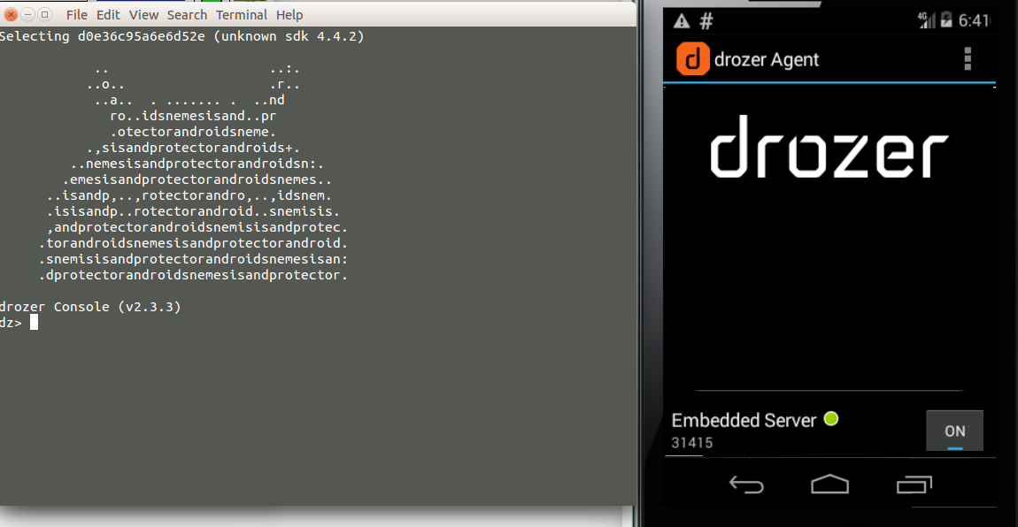Tap the 4G signal strength icon

[x=926, y=20]
